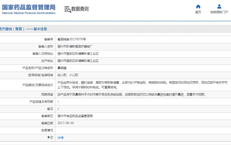Click the 产品名称/产品分类名称 label

point(38,68)
